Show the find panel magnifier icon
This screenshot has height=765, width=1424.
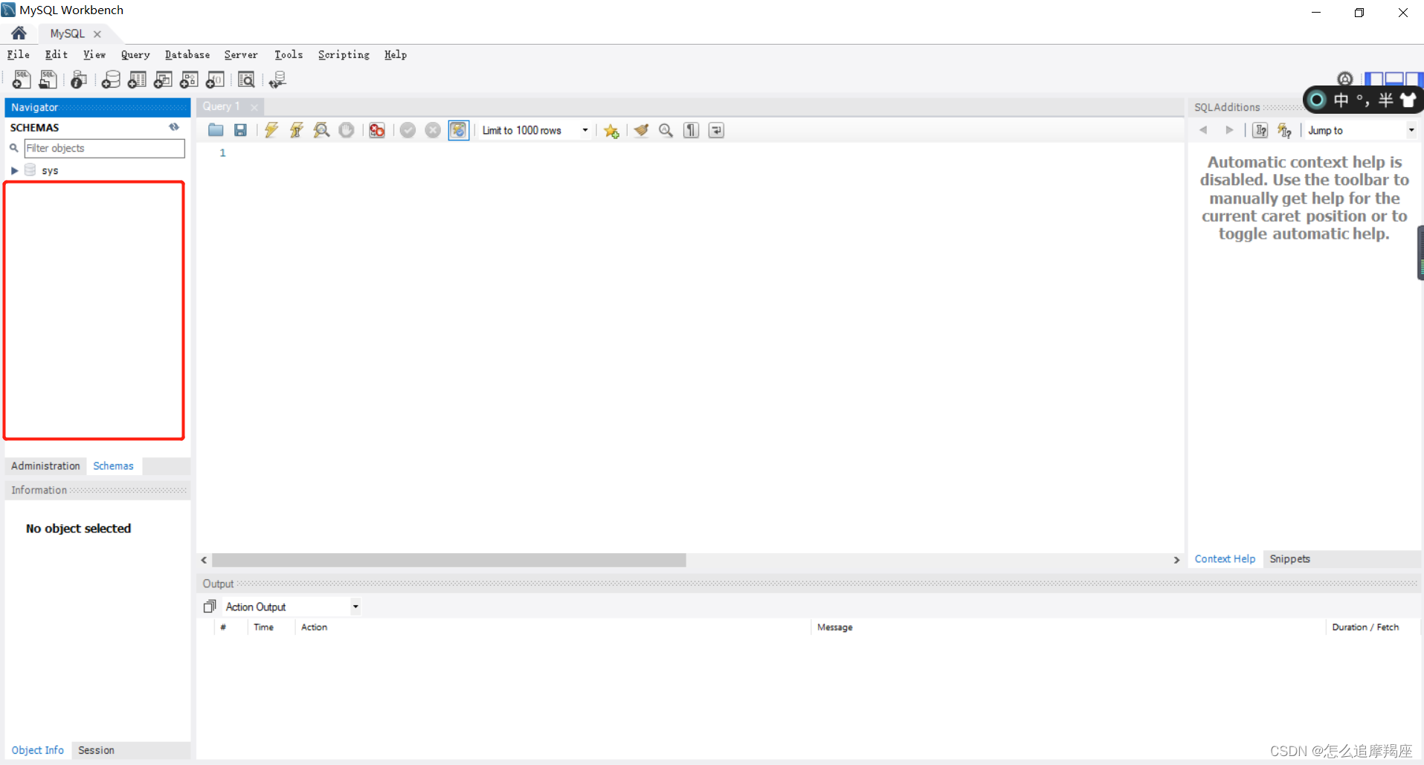pyautogui.click(x=666, y=130)
